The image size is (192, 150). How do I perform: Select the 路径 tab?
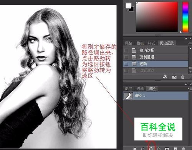(152, 89)
